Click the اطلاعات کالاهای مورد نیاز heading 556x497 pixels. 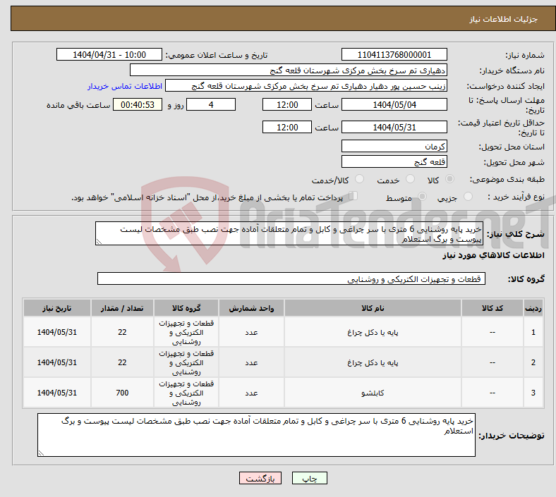493,255
